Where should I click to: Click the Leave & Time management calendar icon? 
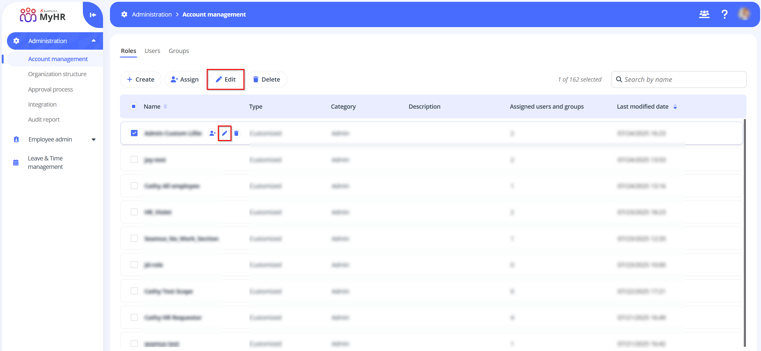point(16,163)
